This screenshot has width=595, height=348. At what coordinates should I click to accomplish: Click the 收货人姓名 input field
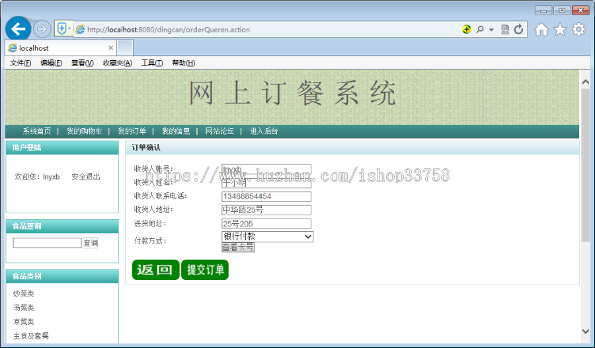(266, 183)
